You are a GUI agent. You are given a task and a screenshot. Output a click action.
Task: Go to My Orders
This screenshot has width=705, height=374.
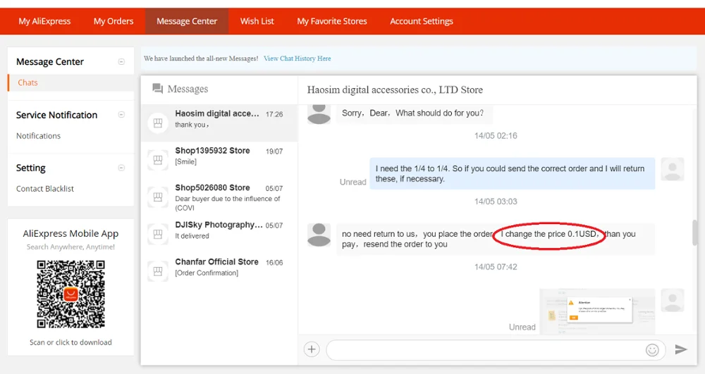[x=114, y=21]
